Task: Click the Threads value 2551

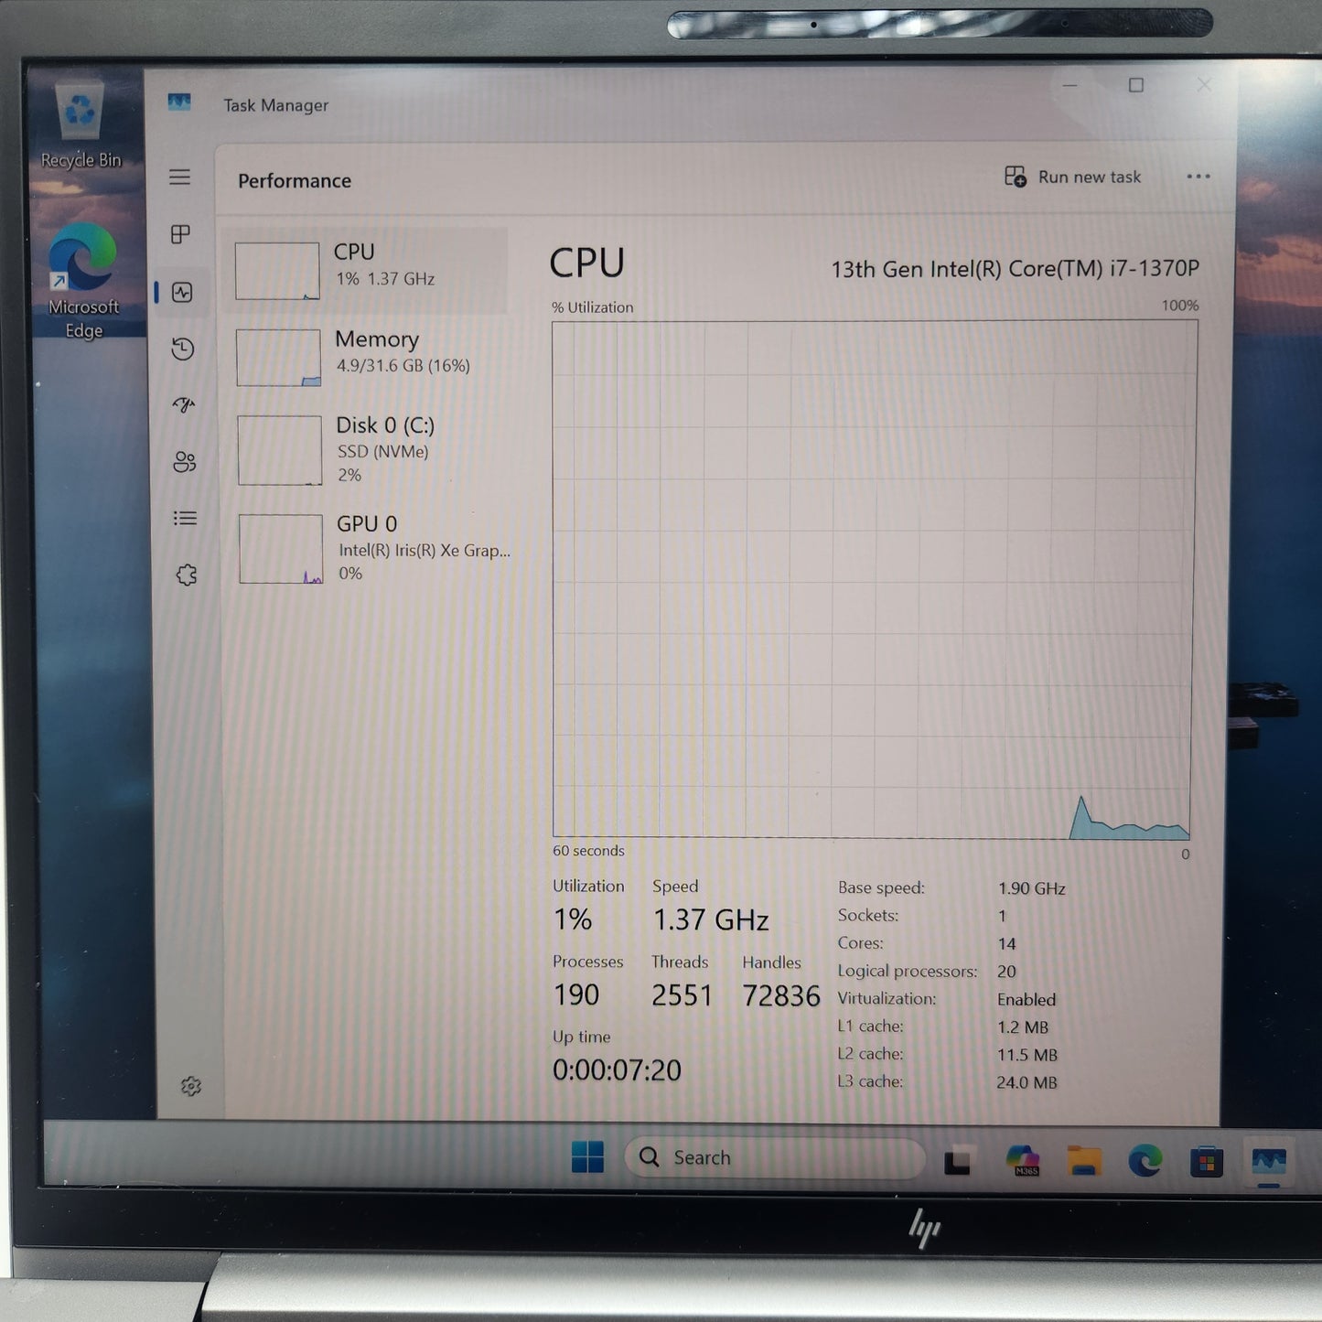Action: pyautogui.click(x=682, y=995)
